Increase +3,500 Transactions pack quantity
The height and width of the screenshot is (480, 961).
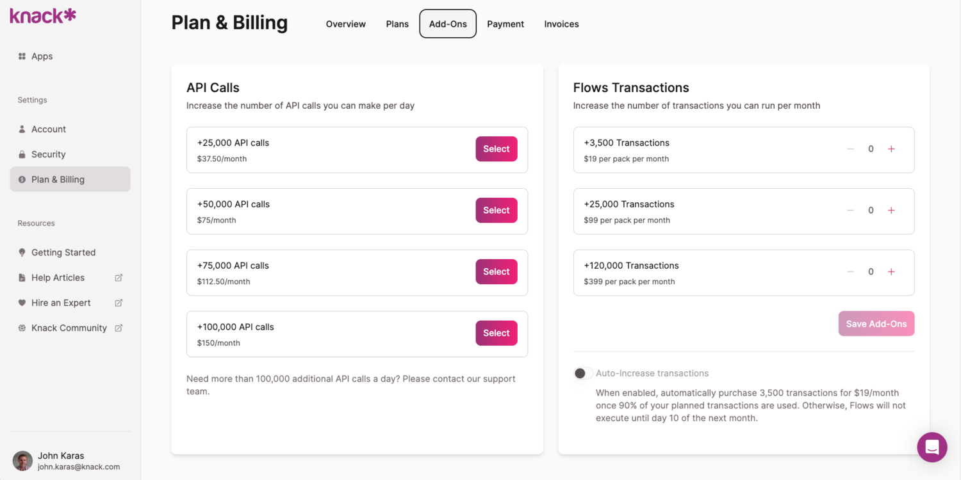click(x=891, y=149)
